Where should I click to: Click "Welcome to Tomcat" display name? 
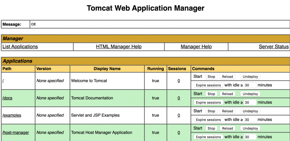tap(89, 81)
